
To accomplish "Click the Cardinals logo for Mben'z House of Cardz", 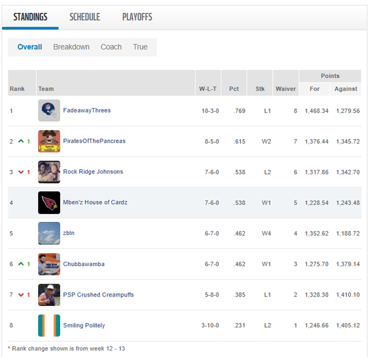I will coord(49,203).
